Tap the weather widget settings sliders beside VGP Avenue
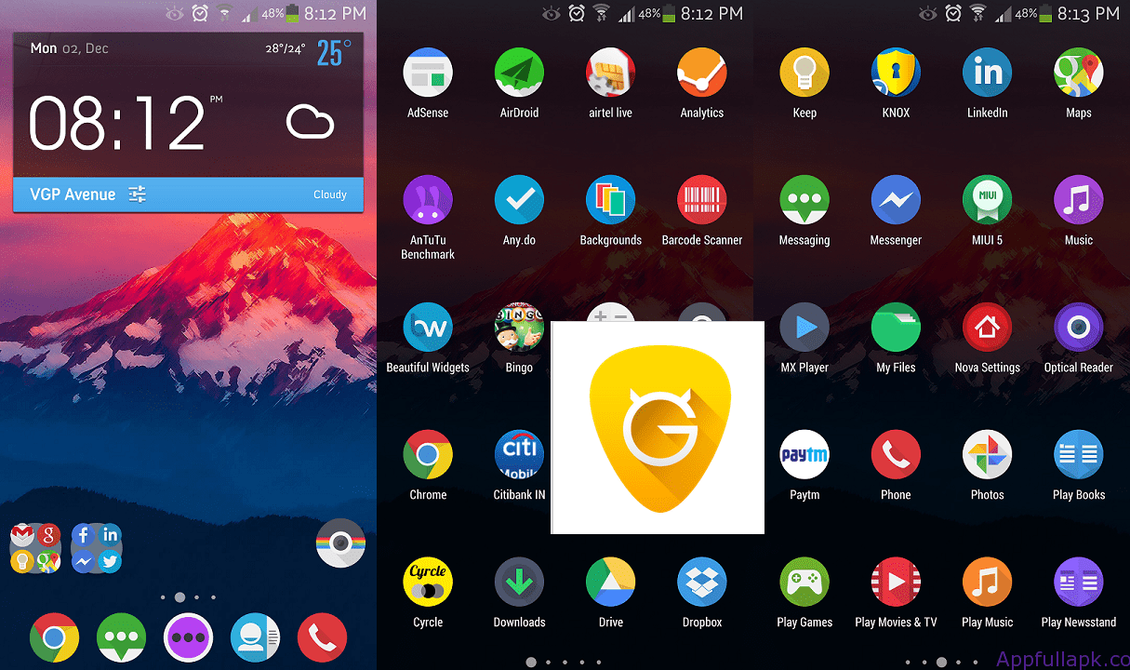Screen dimensions: 1130x670 pos(137,194)
